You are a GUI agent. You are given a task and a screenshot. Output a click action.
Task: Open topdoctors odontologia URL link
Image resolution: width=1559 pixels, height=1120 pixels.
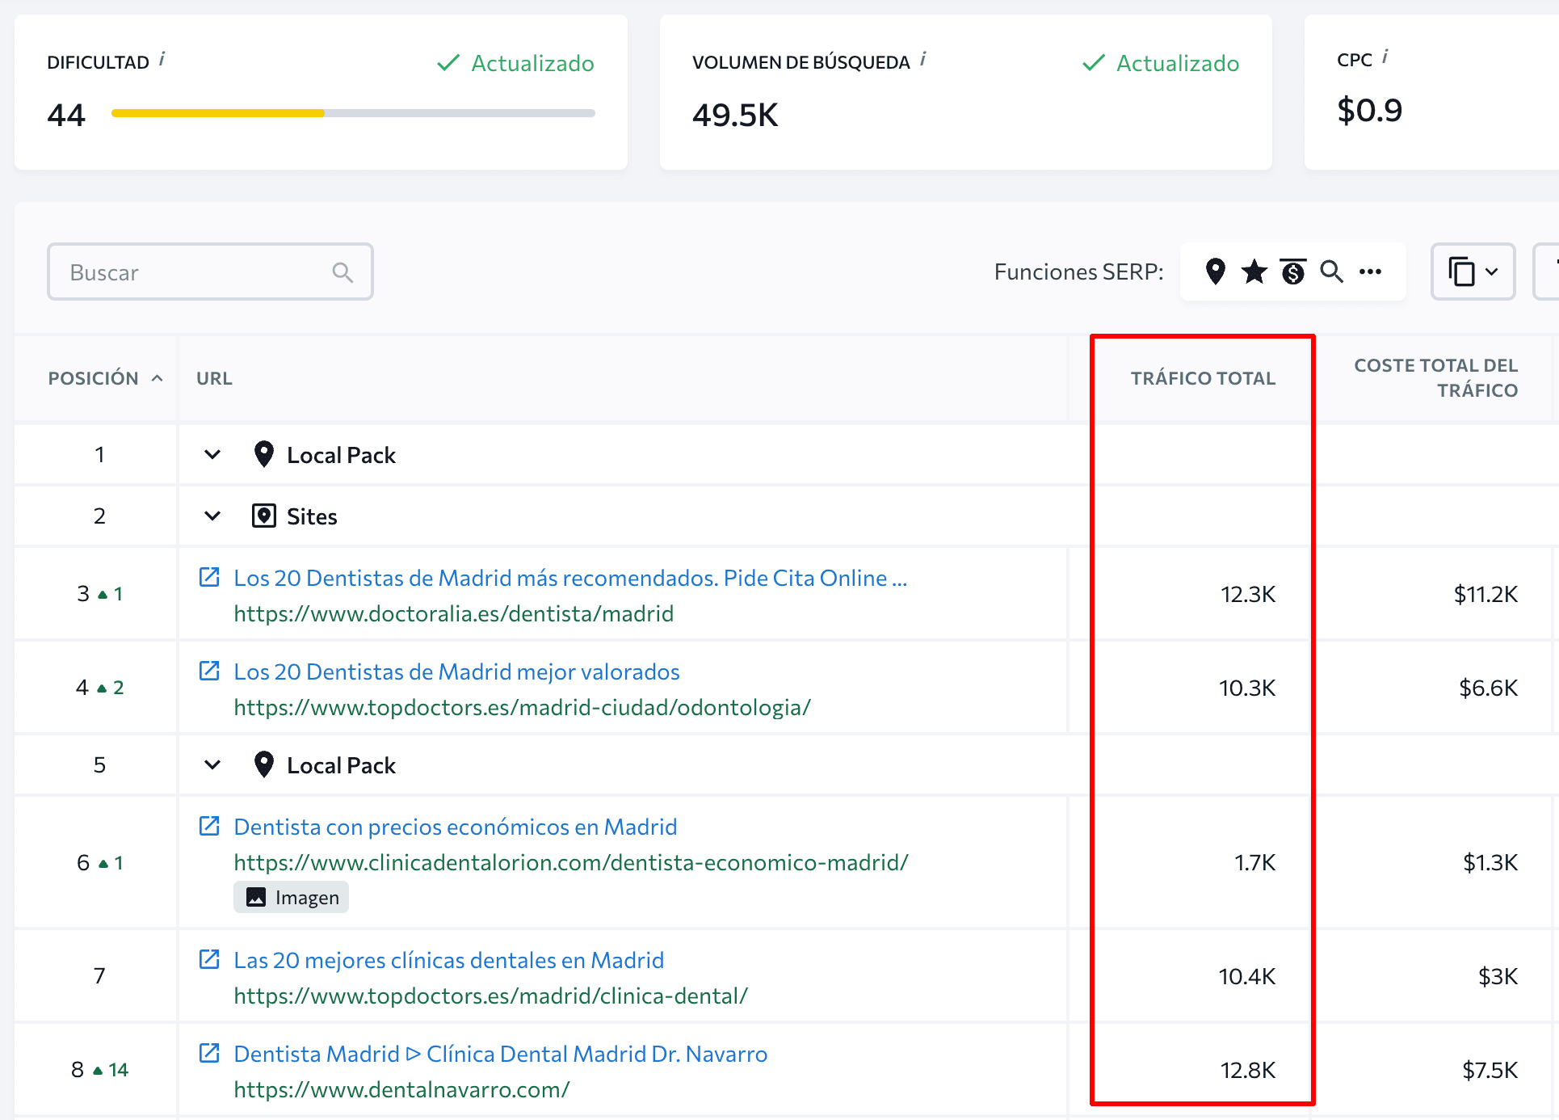click(x=522, y=707)
